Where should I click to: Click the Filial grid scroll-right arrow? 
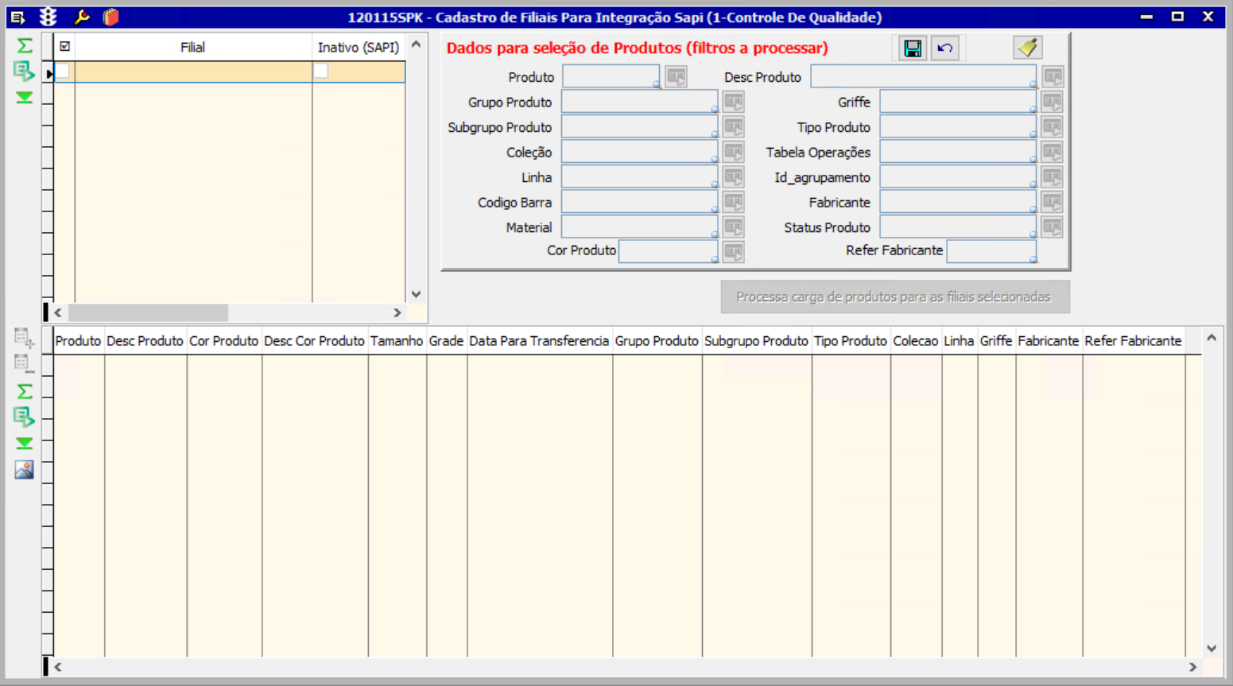[397, 312]
